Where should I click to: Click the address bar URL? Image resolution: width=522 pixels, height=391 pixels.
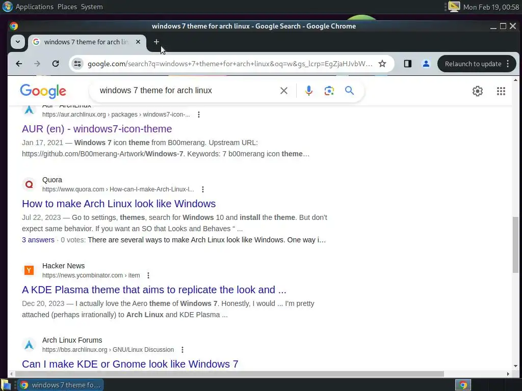(230, 64)
